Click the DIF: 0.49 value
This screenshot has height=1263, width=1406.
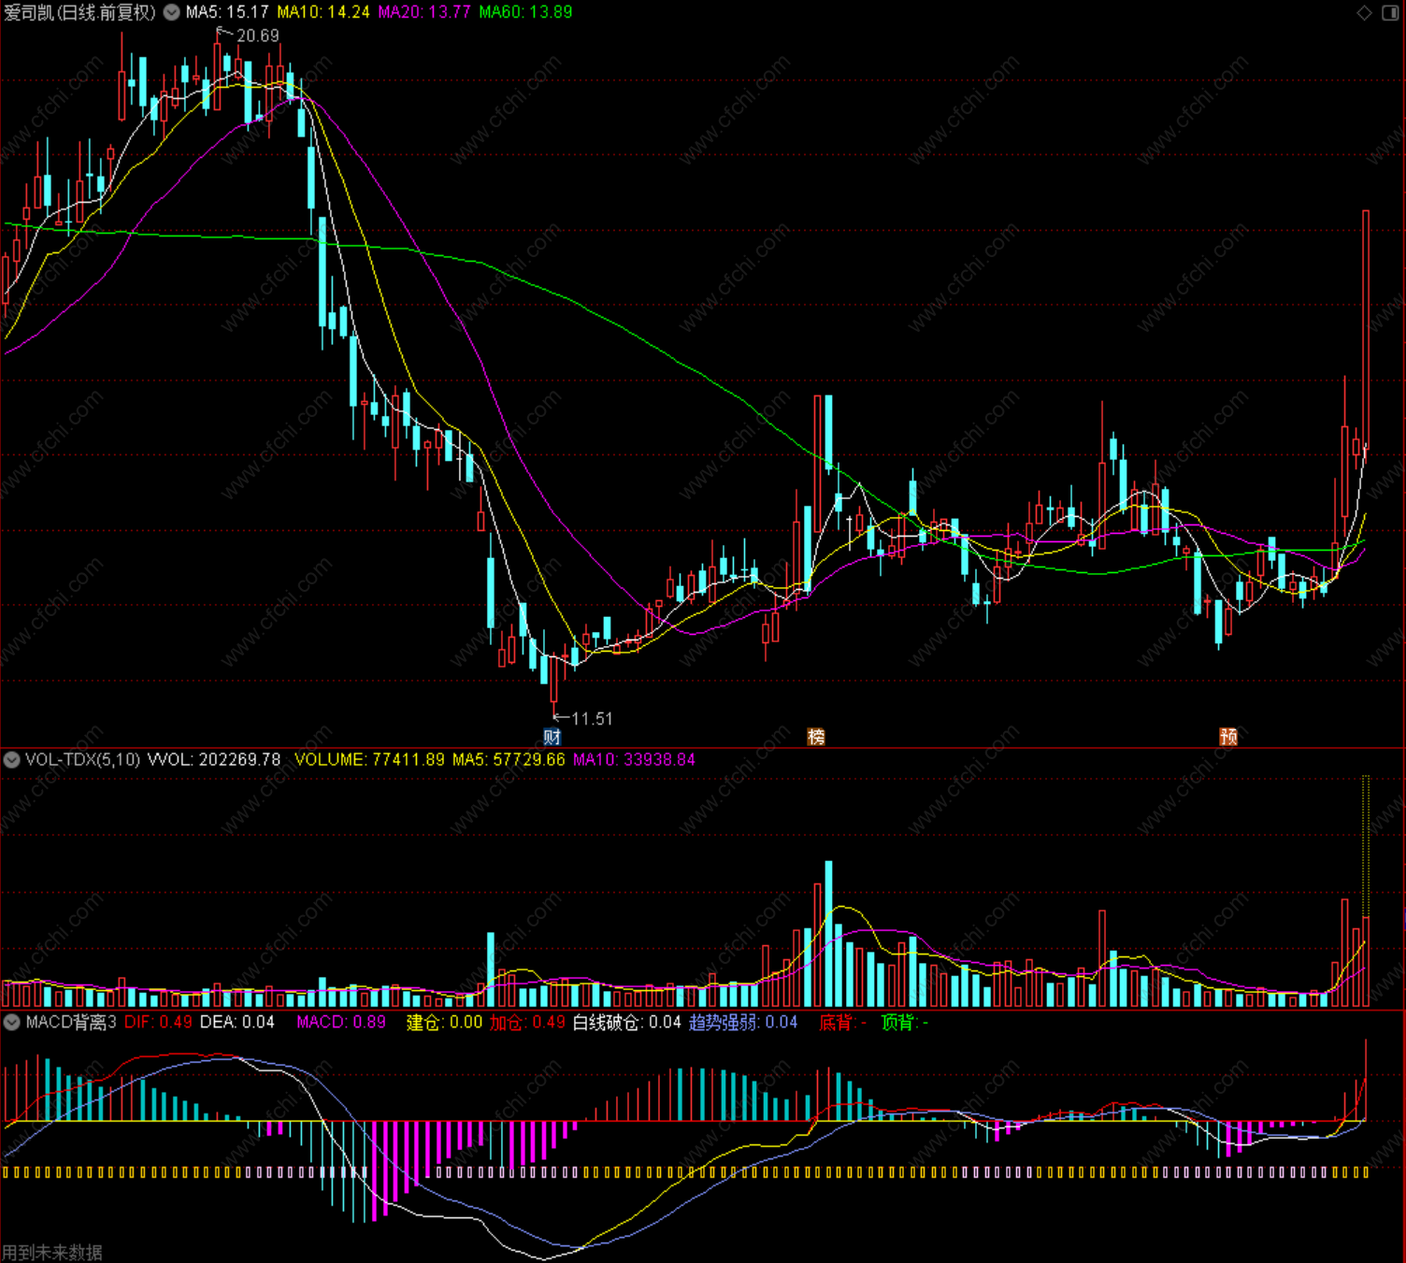click(158, 1023)
